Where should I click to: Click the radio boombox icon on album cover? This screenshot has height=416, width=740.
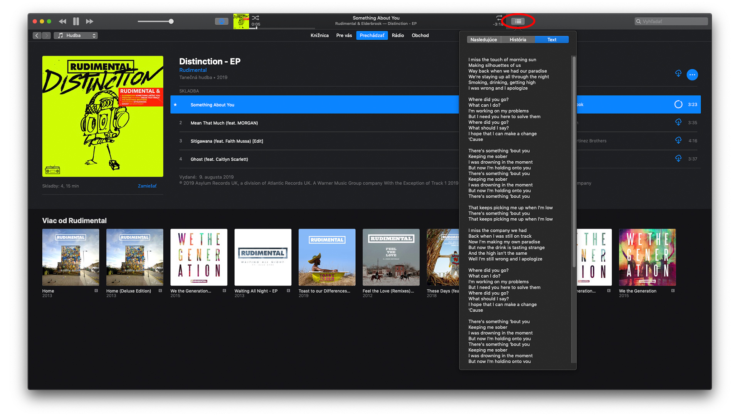pos(53,169)
